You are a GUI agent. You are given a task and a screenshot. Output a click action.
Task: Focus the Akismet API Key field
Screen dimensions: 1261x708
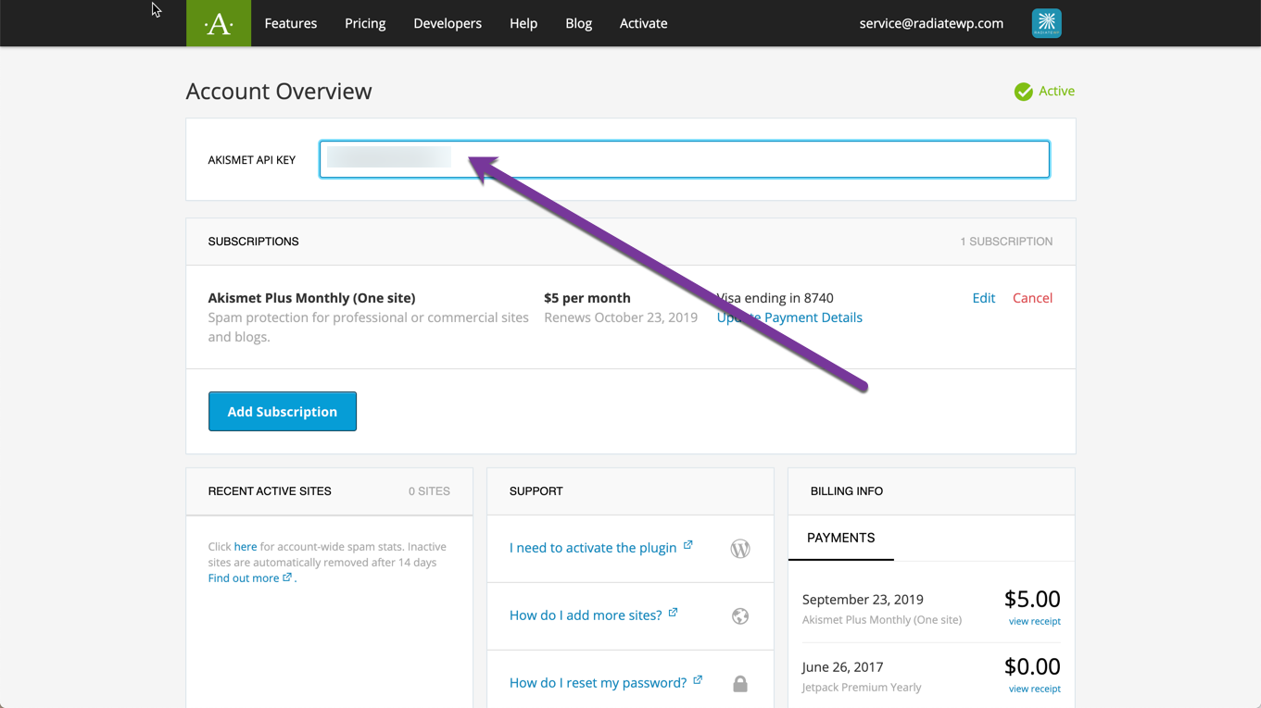685,159
